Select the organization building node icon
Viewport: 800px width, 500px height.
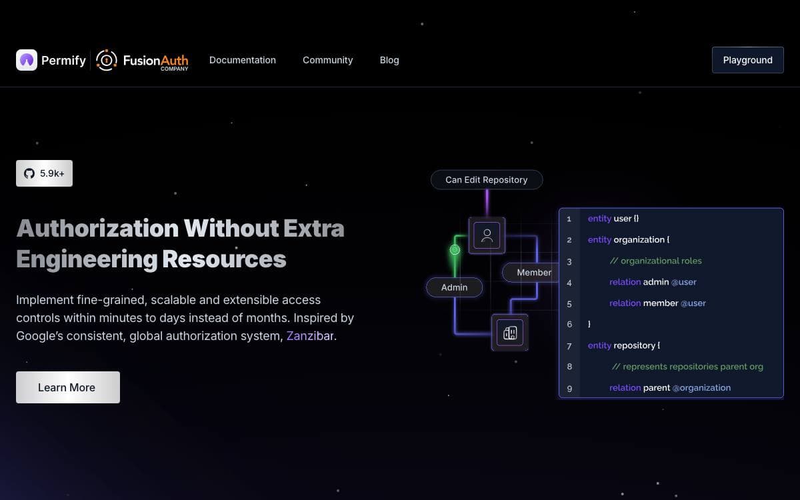(510, 332)
